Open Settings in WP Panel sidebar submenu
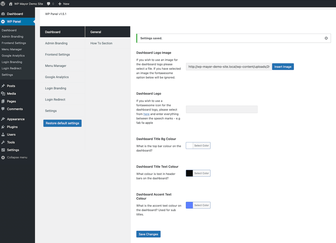The height and width of the screenshot is (243, 336). 7,75
